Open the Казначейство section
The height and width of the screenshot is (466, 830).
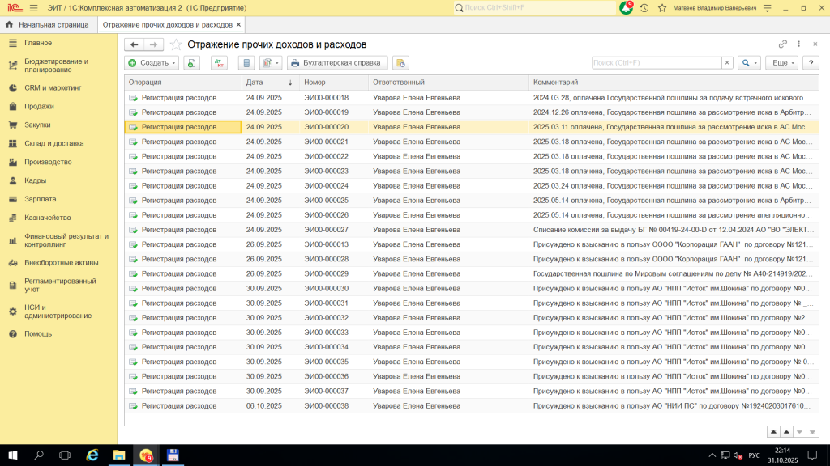click(x=47, y=217)
